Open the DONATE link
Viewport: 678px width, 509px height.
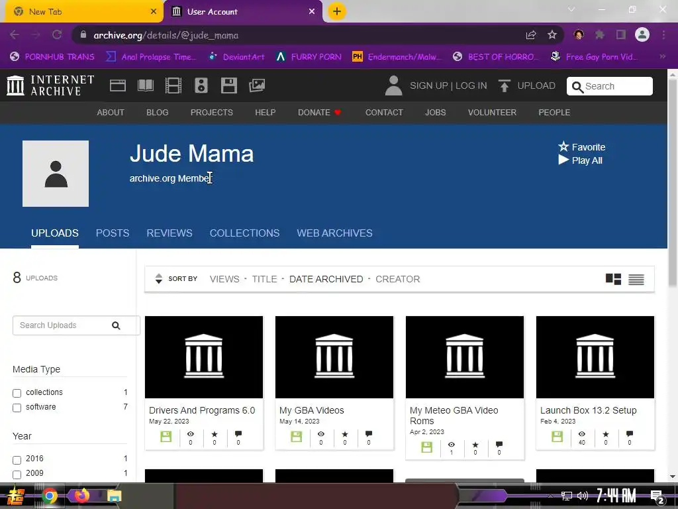319,113
